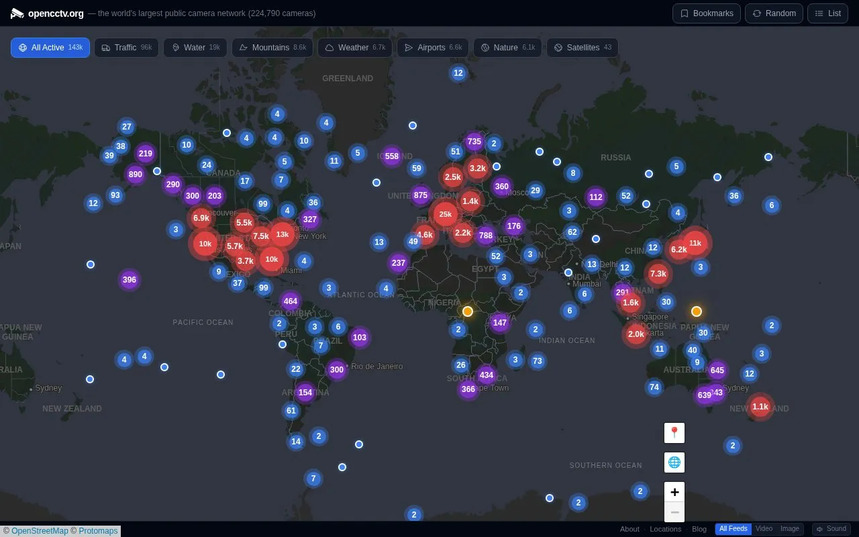The image size is (859, 537).
Task: Show Image feeds only
Action: [790, 529]
